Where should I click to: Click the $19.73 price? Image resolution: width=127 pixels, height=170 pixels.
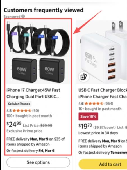(x=85, y=126)
